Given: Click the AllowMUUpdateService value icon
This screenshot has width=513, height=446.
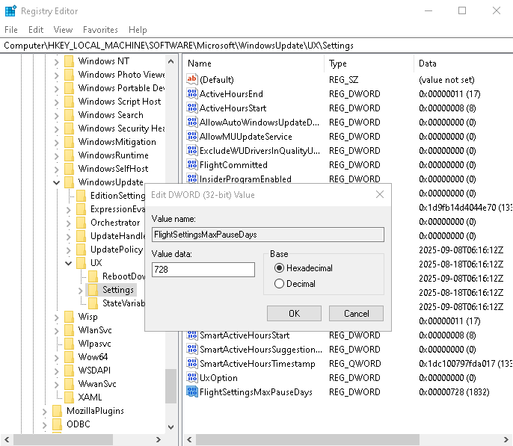Looking at the screenshot, I should coord(191,136).
